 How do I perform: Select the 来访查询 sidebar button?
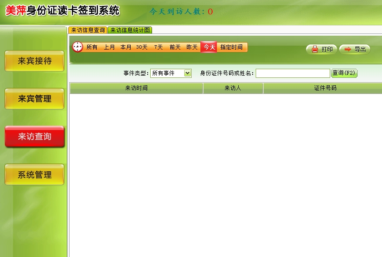click(34, 137)
